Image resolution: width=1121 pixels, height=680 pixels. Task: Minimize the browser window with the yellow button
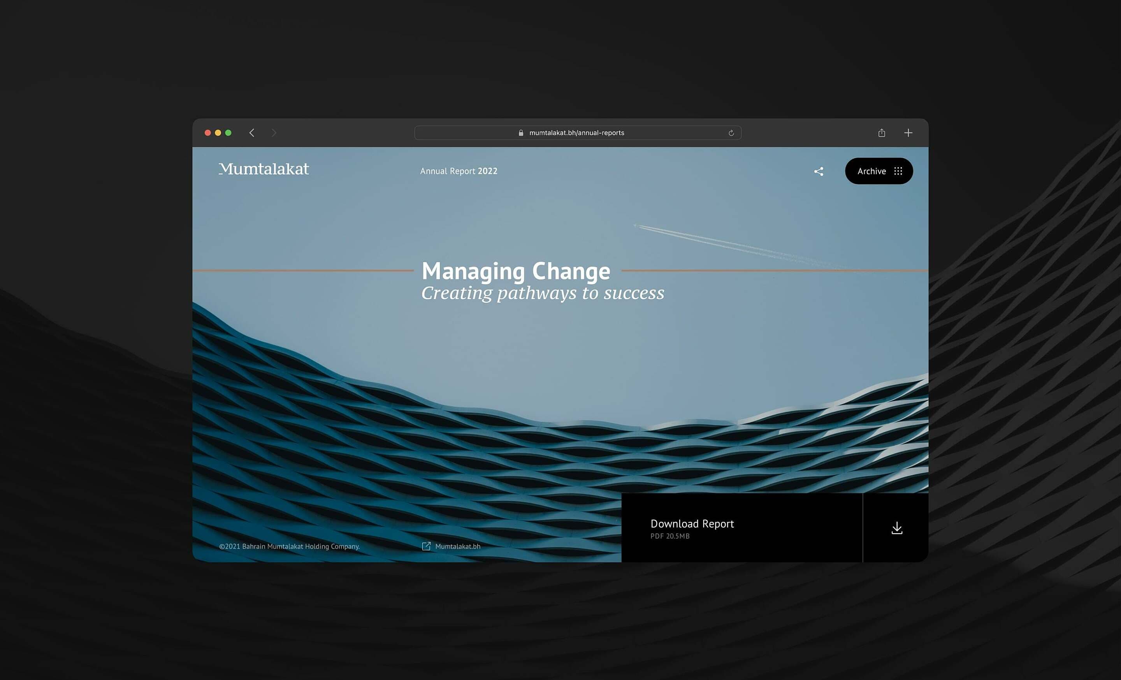click(218, 132)
